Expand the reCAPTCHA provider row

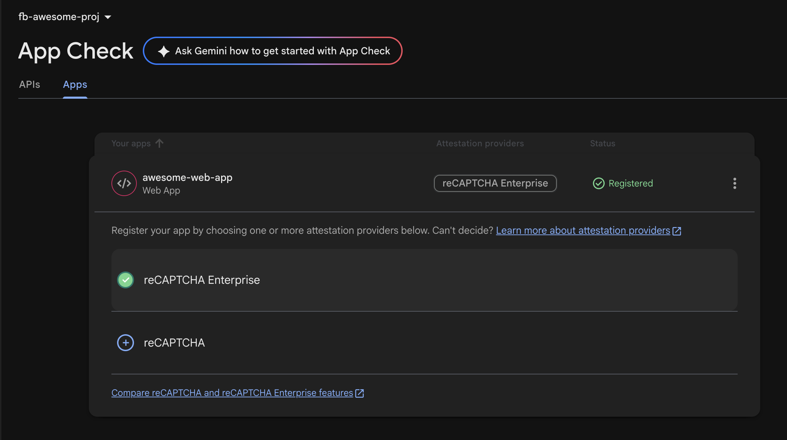tap(425, 343)
